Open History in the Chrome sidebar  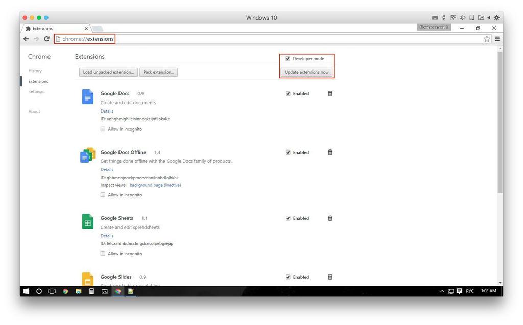35,71
